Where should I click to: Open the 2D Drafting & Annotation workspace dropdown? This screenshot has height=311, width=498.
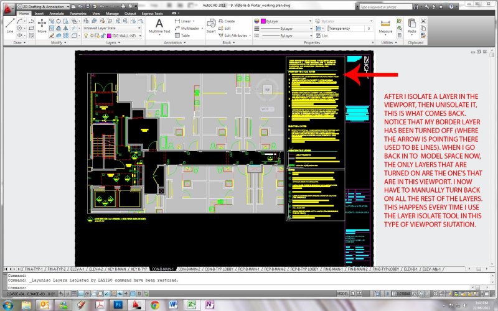[x=69, y=6]
